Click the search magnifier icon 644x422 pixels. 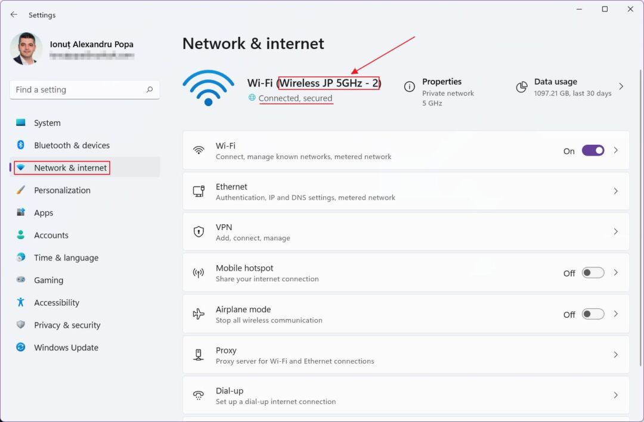[x=150, y=89]
